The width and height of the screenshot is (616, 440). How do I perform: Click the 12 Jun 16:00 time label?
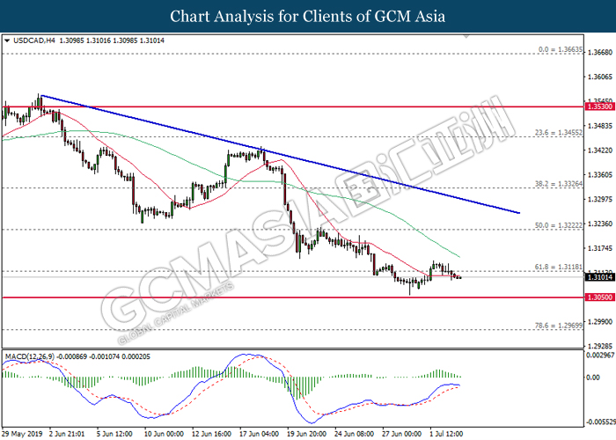click(x=211, y=434)
